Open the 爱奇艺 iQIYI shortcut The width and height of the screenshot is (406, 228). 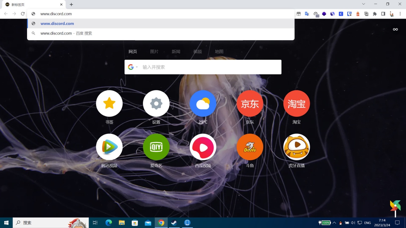[x=156, y=147]
